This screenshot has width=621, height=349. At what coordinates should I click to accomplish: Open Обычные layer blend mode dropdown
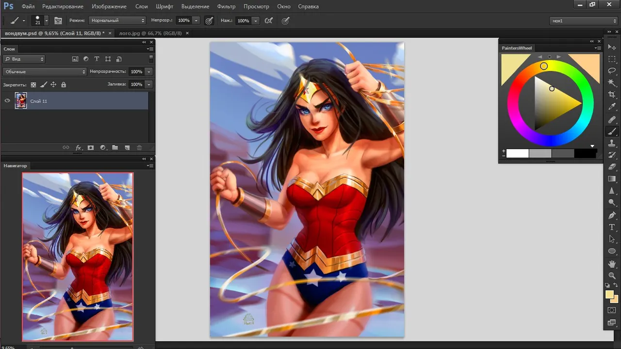tap(44, 71)
